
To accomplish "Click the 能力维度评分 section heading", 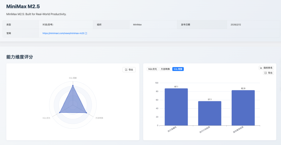I will (x=20, y=57).
